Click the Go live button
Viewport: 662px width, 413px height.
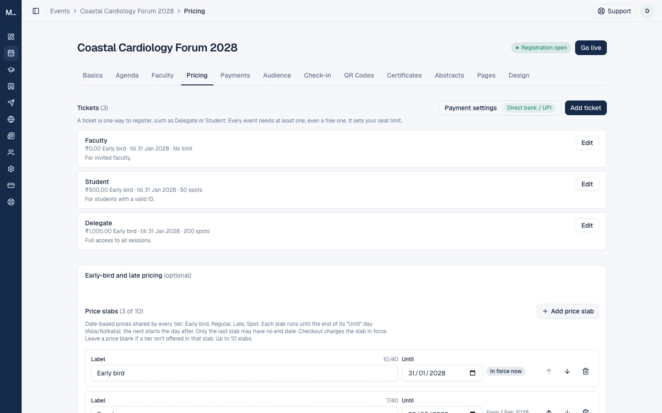point(591,48)
